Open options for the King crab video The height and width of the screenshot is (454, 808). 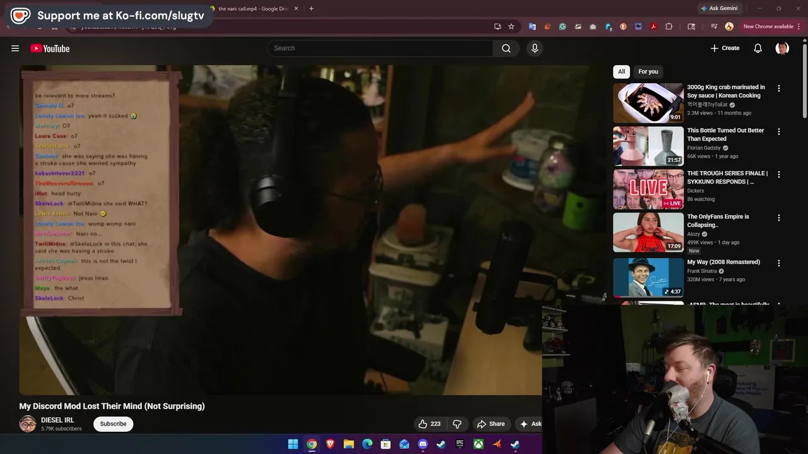pyautogui.click(x=778, y=88)
